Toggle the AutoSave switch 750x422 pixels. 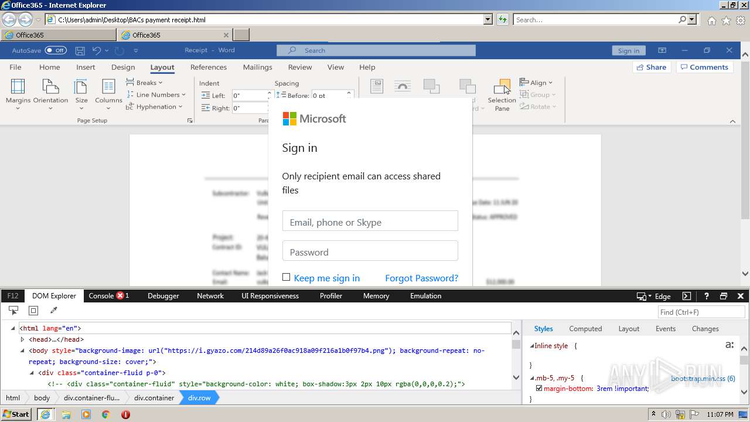coord(55,50)
